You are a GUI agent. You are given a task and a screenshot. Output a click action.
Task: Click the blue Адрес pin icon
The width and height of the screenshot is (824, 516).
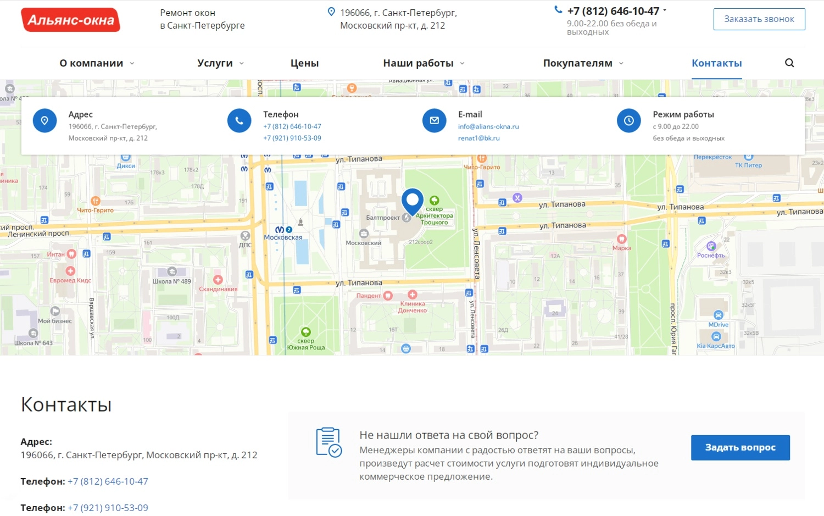click(x=44, y=120)
